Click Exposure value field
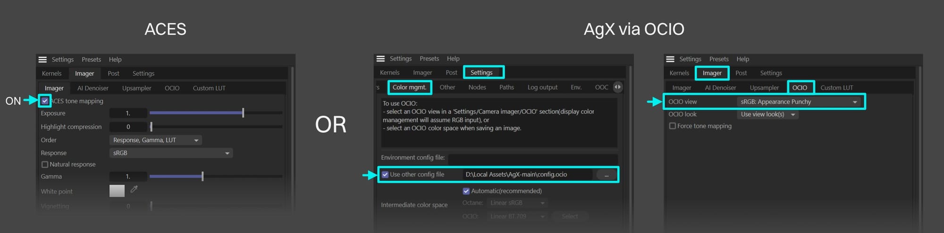This screenshot has height=233, width=944. pos(128,113)
